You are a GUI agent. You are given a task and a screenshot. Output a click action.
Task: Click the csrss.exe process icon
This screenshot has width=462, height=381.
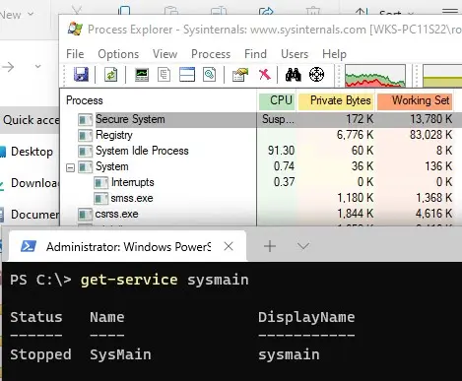pos(85,215)
